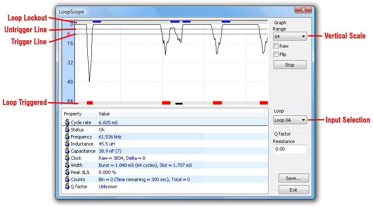
Task: Click the lock icon beside Width
Action: pyautogui.click(x=67, y=165)
